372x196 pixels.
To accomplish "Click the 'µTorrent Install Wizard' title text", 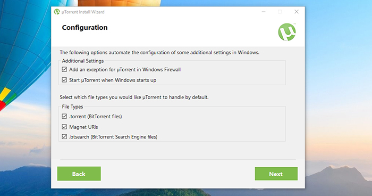I will [x=83, y=12].
